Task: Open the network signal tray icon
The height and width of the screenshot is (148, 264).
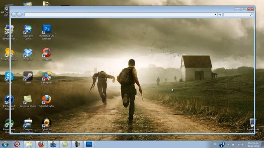Action: (x=238, y=144)
